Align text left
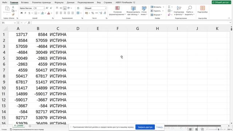233x131 pixels. tap(57, 13)
